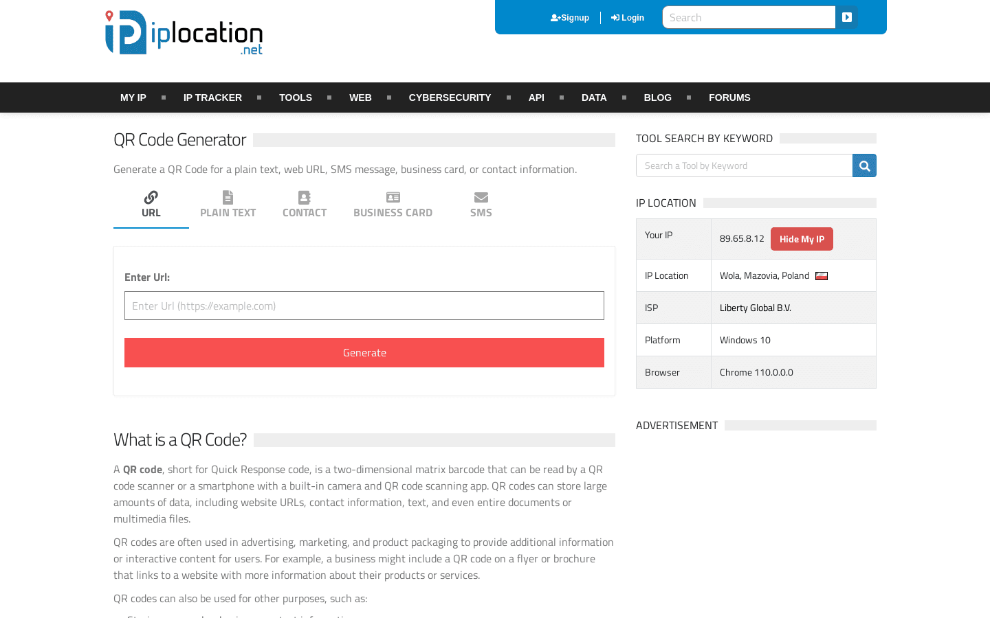This screenshot has height=618, width=990.
Task: Select the SMS envelope icon
Action: tap(481, 198)
